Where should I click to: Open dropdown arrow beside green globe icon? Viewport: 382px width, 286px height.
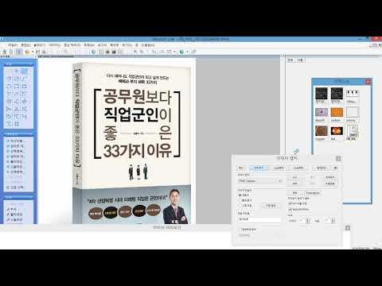pos(187,52)
